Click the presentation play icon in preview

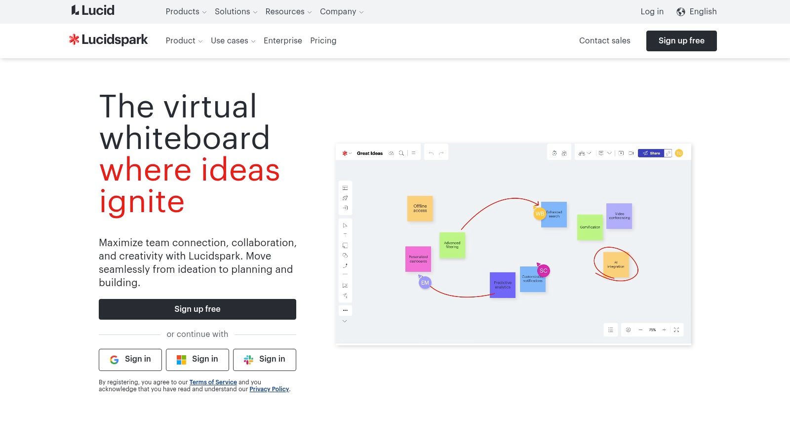pyautogui.click(x=621, y=153)
